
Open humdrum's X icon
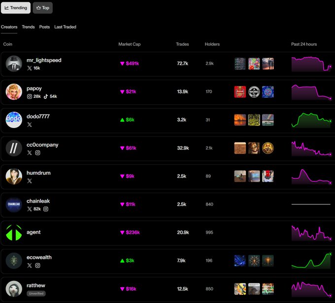[30, 181]
